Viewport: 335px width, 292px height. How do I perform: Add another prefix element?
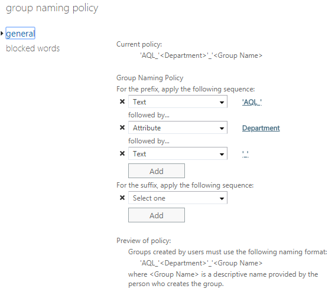[157, 171]
